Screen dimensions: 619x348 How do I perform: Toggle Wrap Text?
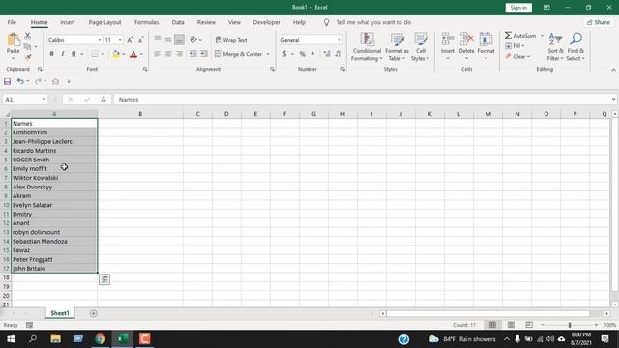231,40
